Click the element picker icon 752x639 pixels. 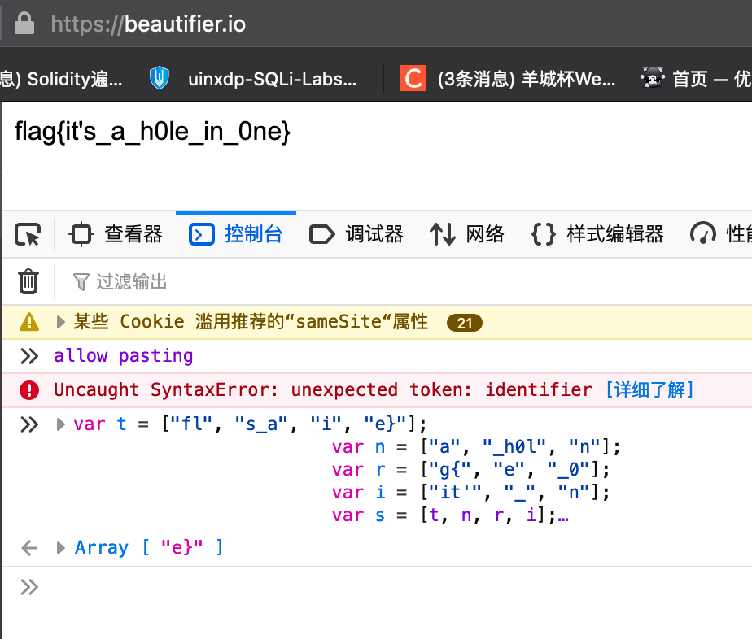(x=28, y=235)
